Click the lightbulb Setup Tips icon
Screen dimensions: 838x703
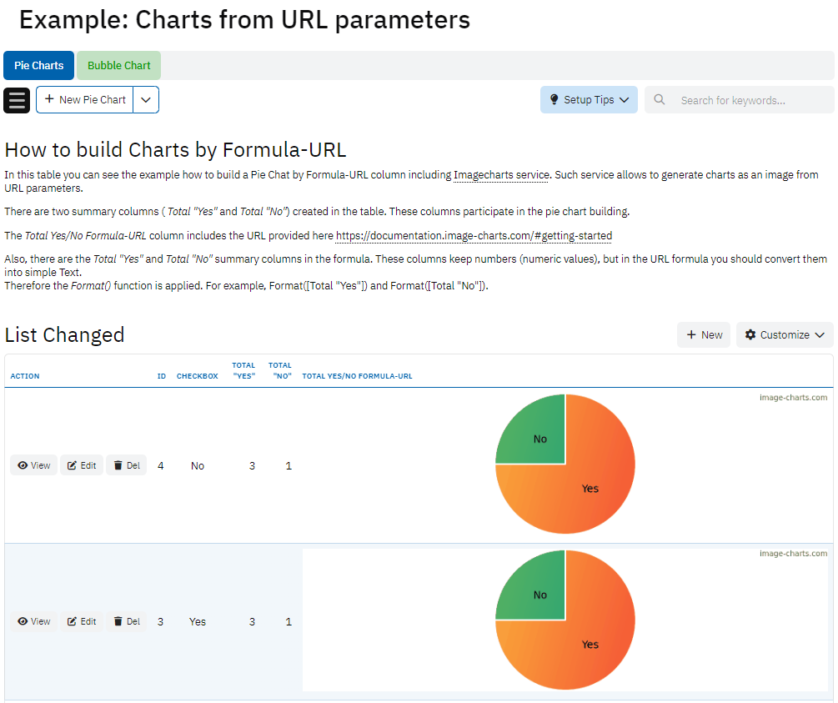[554, 100]
